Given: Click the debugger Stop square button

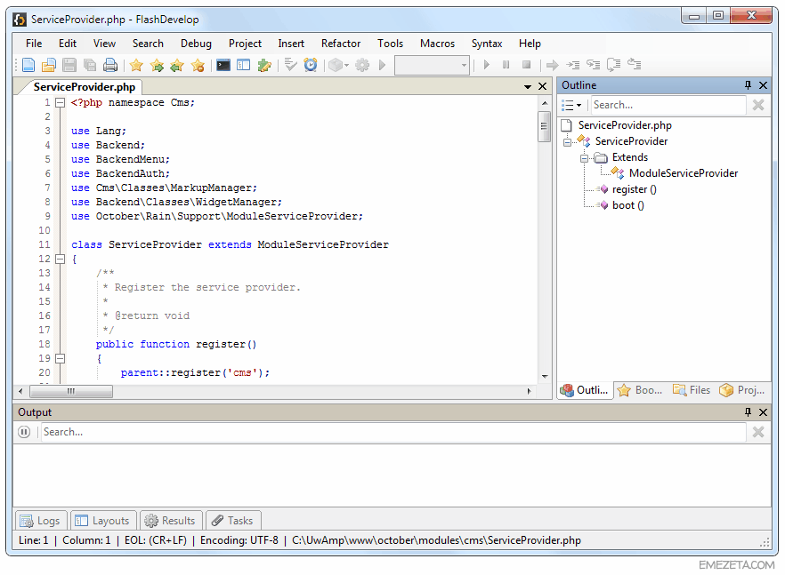Looking at the screenshot, I should pyautogui.click(x=526, y=65).
